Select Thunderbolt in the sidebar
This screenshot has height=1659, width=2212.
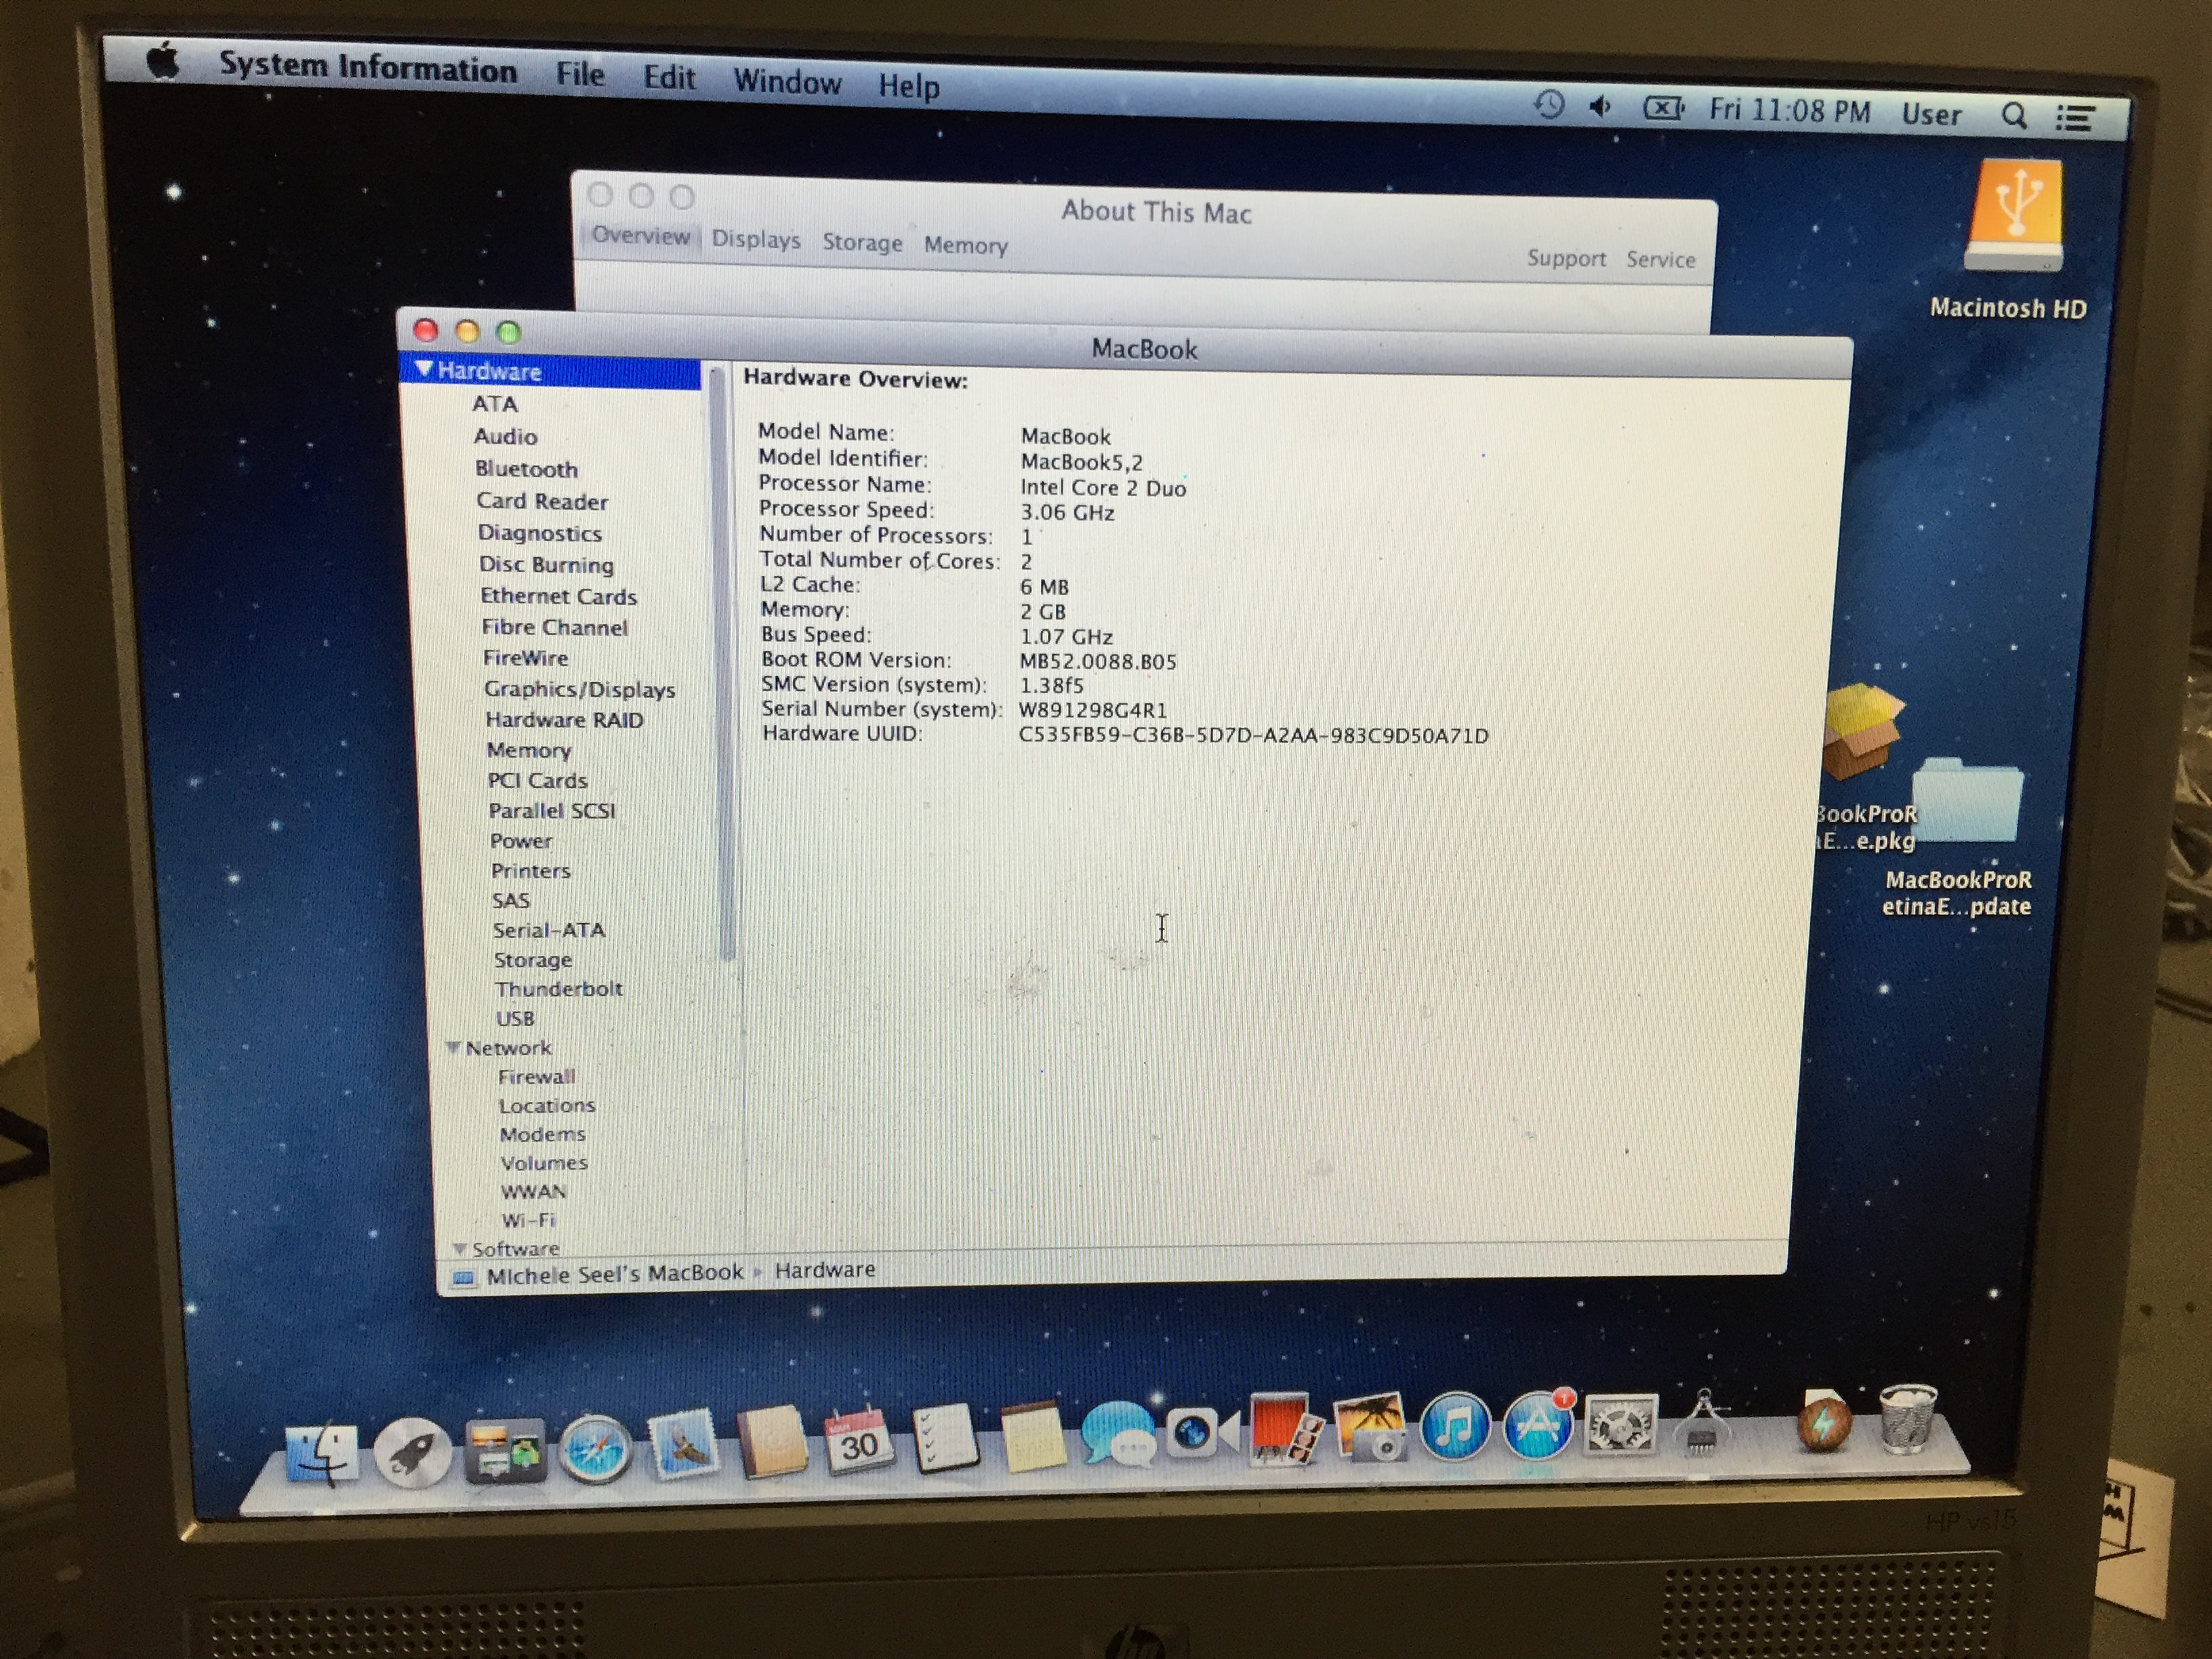[x=559, y=988]
